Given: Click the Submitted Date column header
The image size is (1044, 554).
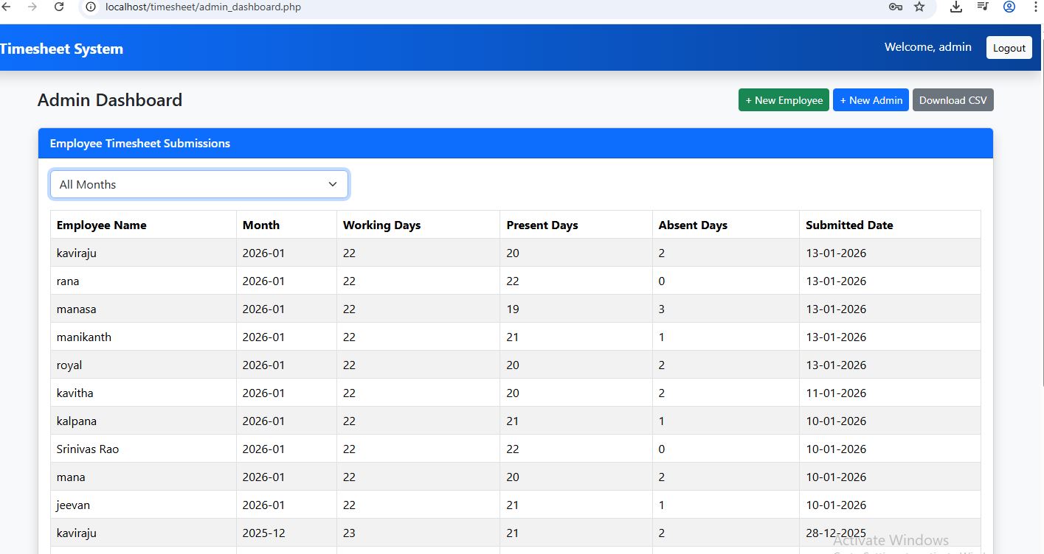Looking at the screenshot, I should click(849, 225).
